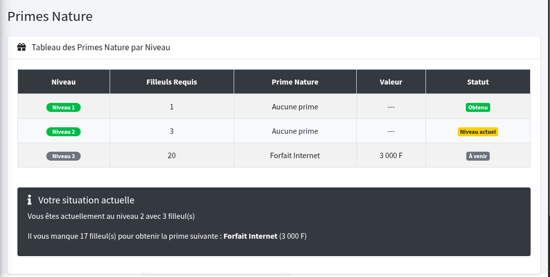
Task: Click the Prime Nature column header
Action: pyautogui.click(x=295, y=82)
